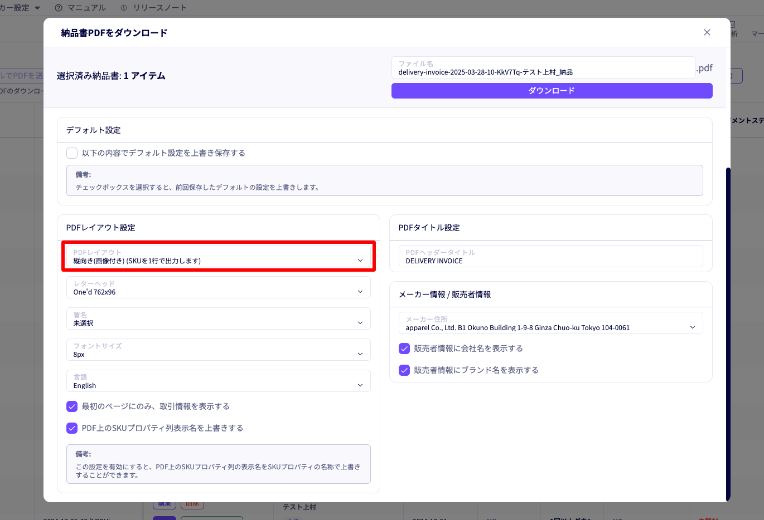The image size is (764, 520).
Task: Open the メーカー住所 address dropdown
Action: tap(551, 323)
